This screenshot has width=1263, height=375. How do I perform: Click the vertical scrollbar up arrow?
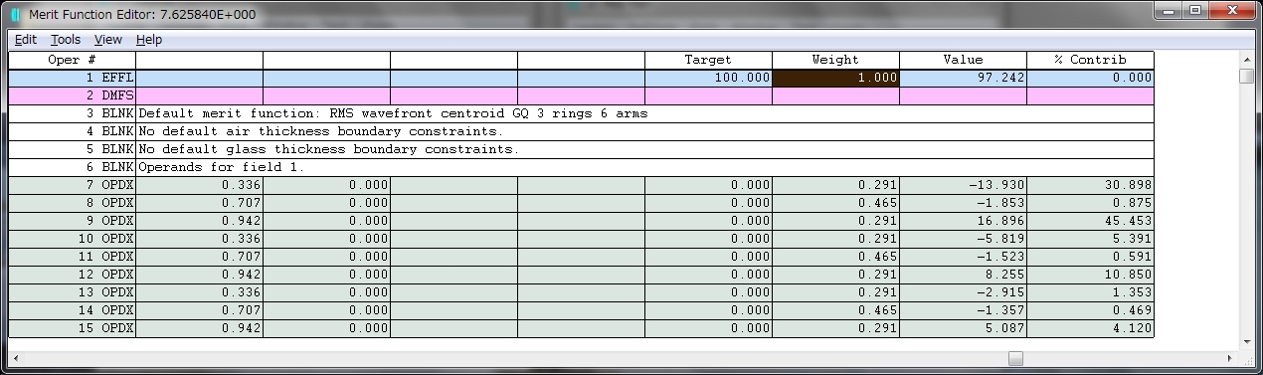coord(1246,60)
